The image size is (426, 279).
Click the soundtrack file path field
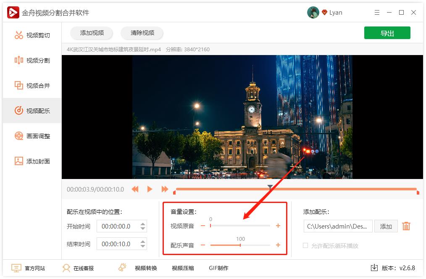(x=338, y=226)
